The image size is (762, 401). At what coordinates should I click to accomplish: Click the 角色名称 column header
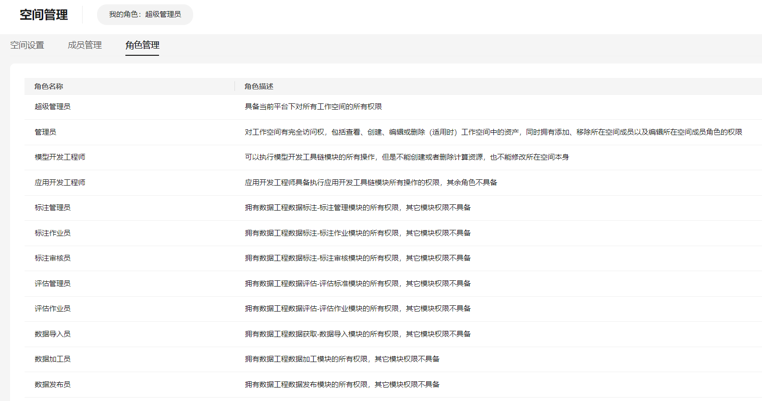coord(49,87)
